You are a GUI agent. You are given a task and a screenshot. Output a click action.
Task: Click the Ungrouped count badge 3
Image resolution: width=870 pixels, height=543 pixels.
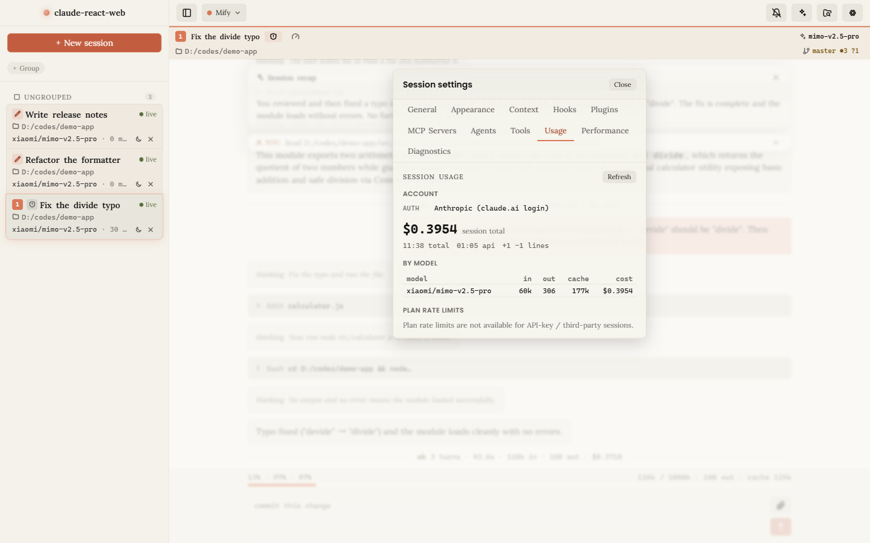tap(150, 97)
